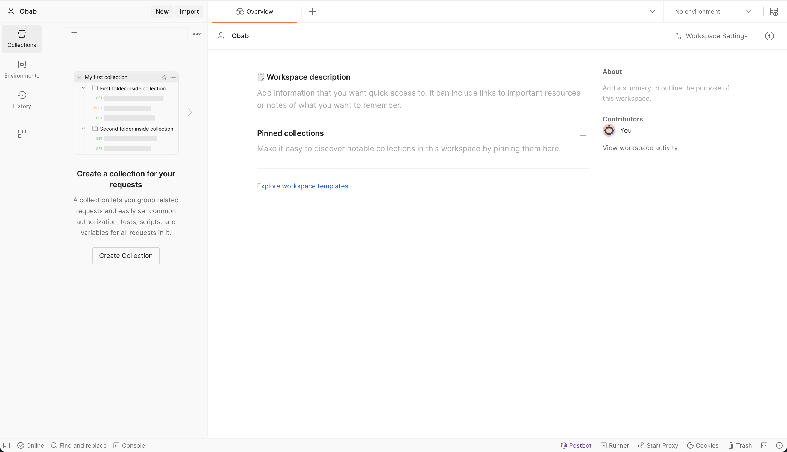Viewport: 787px width, 452px height.
Task: Open Workspace Settings
Action: (x=710, y=36)
